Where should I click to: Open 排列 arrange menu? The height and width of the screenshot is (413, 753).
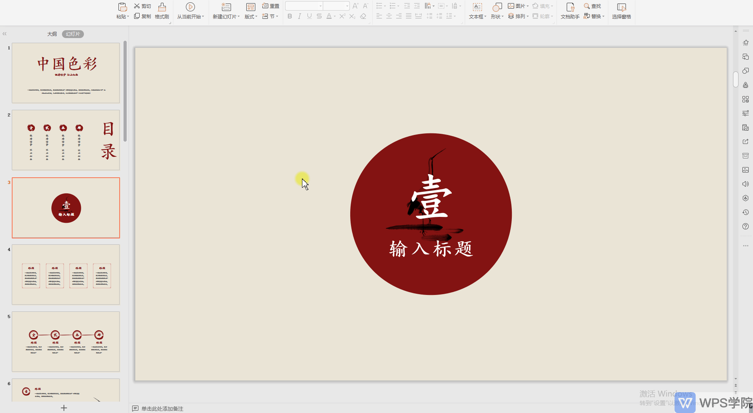pyautogui.click(x=518, y=16)
